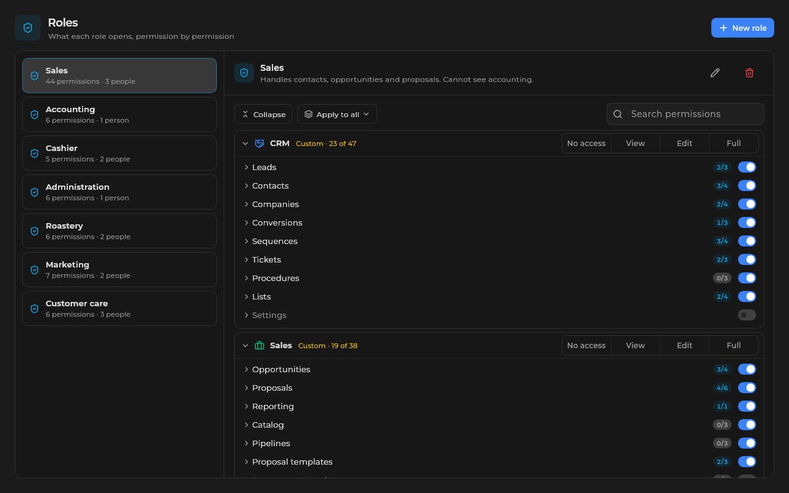Click the Collapse button
This screenshot has width=789, height=493.
[x=263, y=114]
